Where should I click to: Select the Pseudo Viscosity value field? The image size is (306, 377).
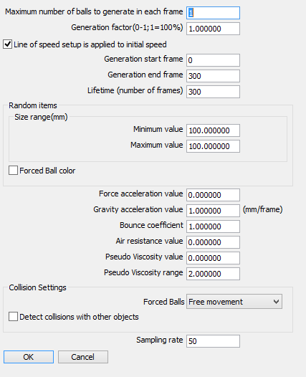[213, 258]
